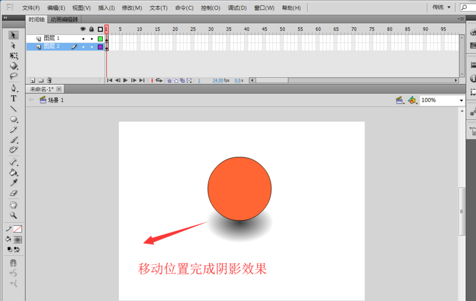The image size is (476, 301).
Task: Toggle onion skin outlines button
Action: pyautogui.click(x=176, y=80)
